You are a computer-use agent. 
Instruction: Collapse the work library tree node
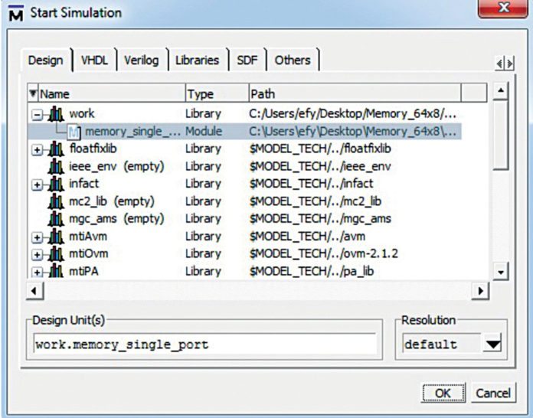click(37, 114)
